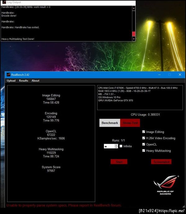Click 'Heavy Multitasking Test Done!' log line
This screenshot has height=214, width=186.
[x=18, y=39]
